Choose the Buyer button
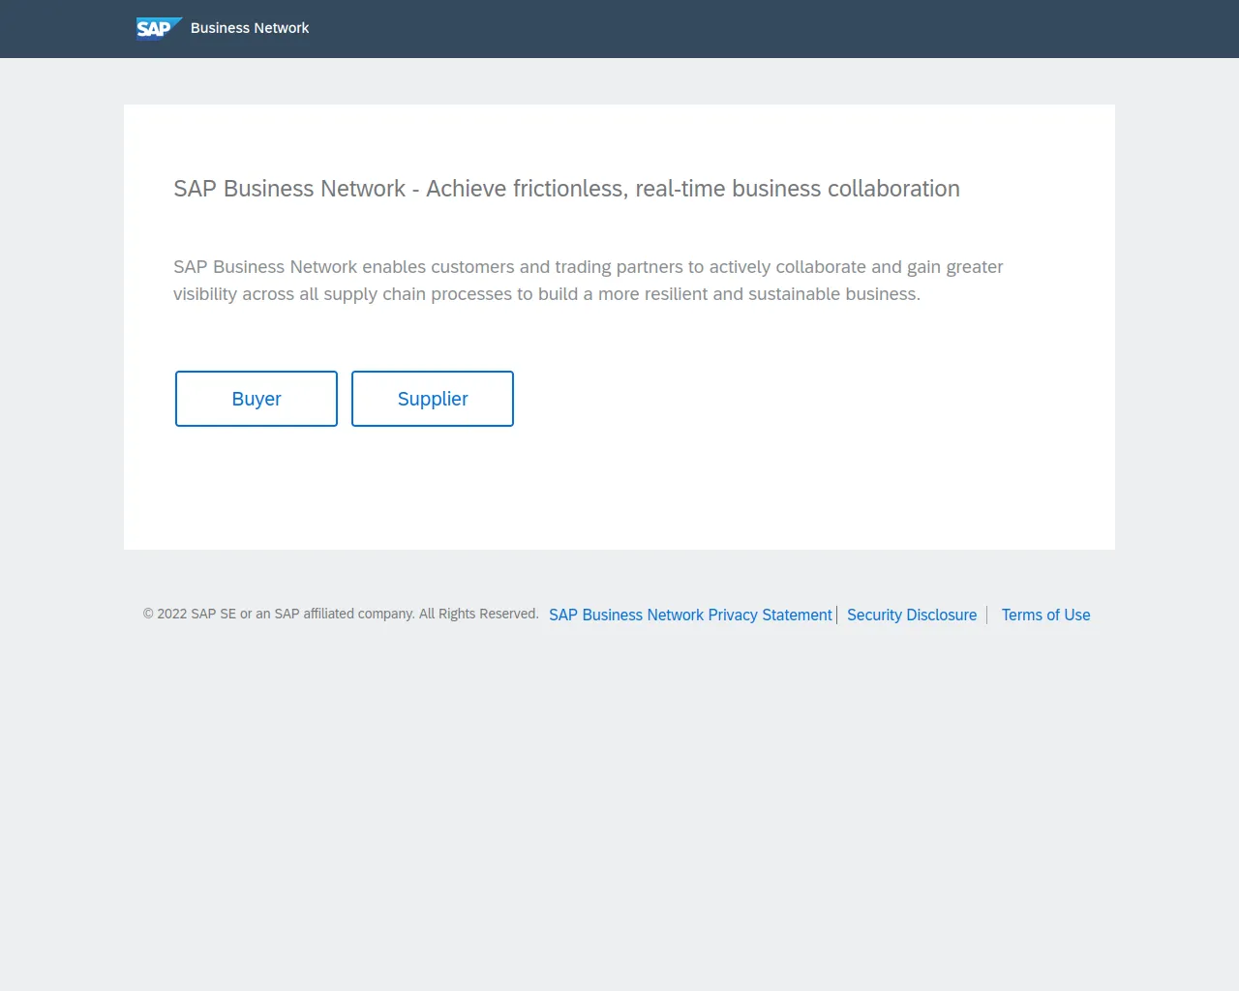Screen dimensions: 1239x991 pos(257,399)
